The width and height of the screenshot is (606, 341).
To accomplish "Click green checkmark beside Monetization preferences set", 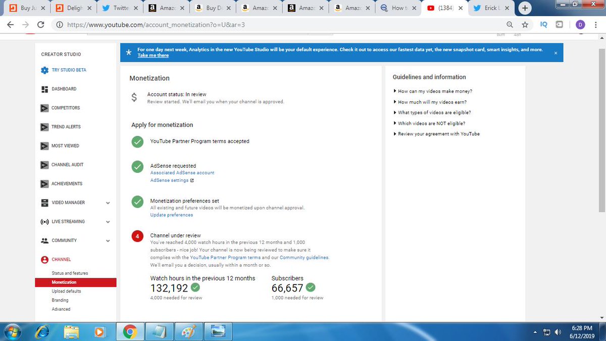I will (137, 202).
